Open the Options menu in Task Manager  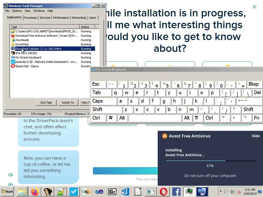pos(17,11)
